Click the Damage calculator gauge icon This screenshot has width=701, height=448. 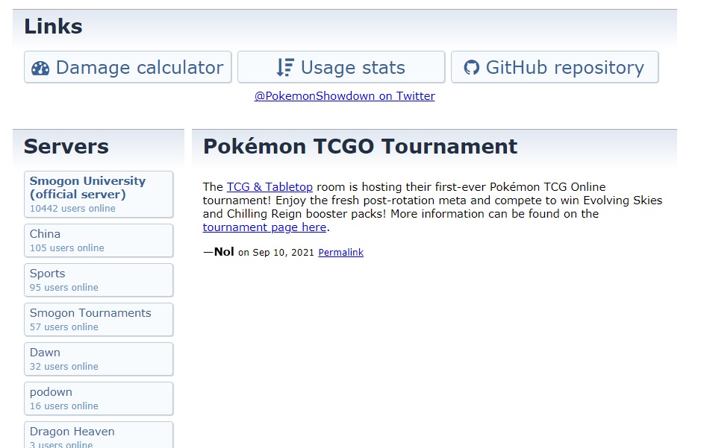pos(40,69)
